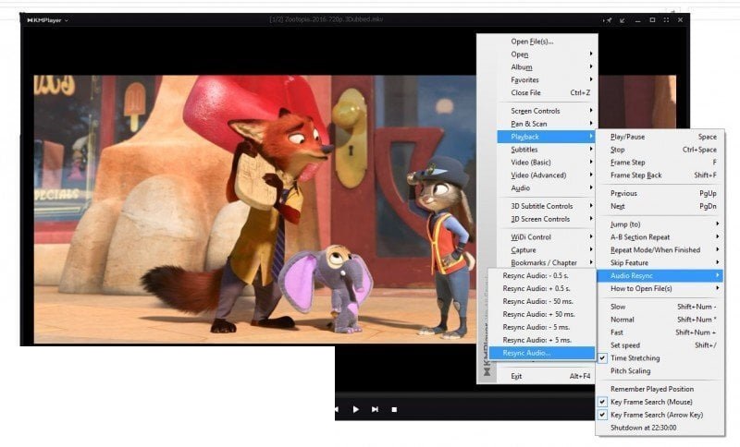Click the Zootopia video frame
The image size is (740, 447).
(255, 210)
